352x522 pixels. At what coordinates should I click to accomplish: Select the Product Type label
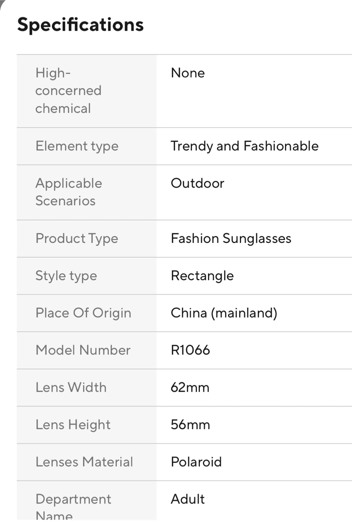(77, 239)
